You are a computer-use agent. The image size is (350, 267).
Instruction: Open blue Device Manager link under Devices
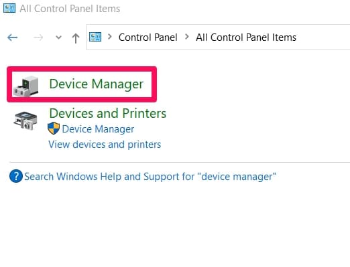click(x=98, y=129)
